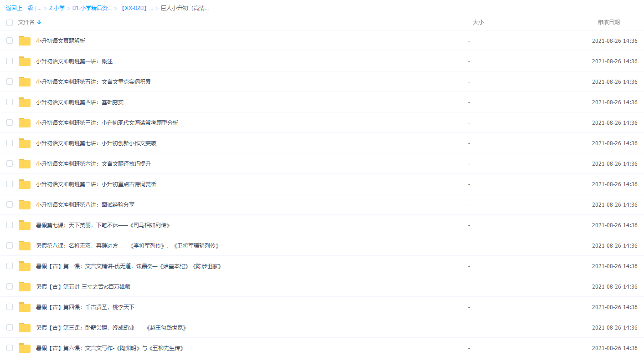Open the folder icon for 暑假【古】第五讲 三寸之舌vs百万雄师
This screenshot has height=356, width=644.
pos(24,286)
